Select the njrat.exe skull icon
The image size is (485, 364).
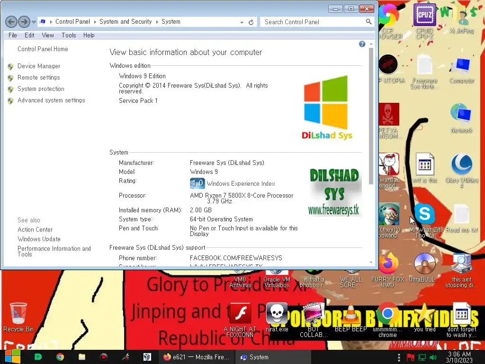point(277,317)
